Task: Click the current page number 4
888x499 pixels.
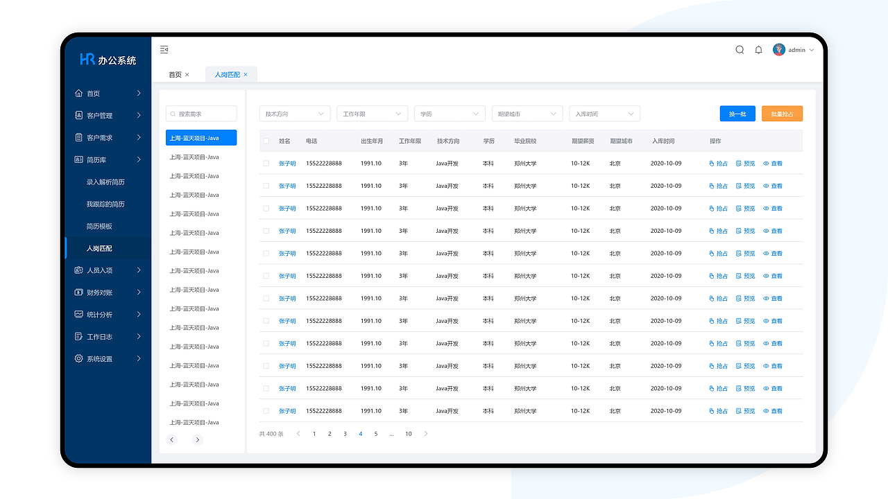Action: point(361,434)
